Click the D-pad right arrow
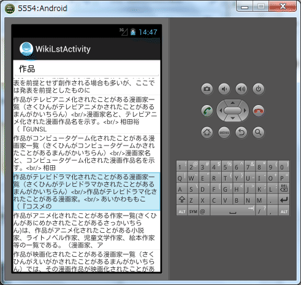Image resolution: width=301 pixels, height=285 pixels. [x=245, y=111]
